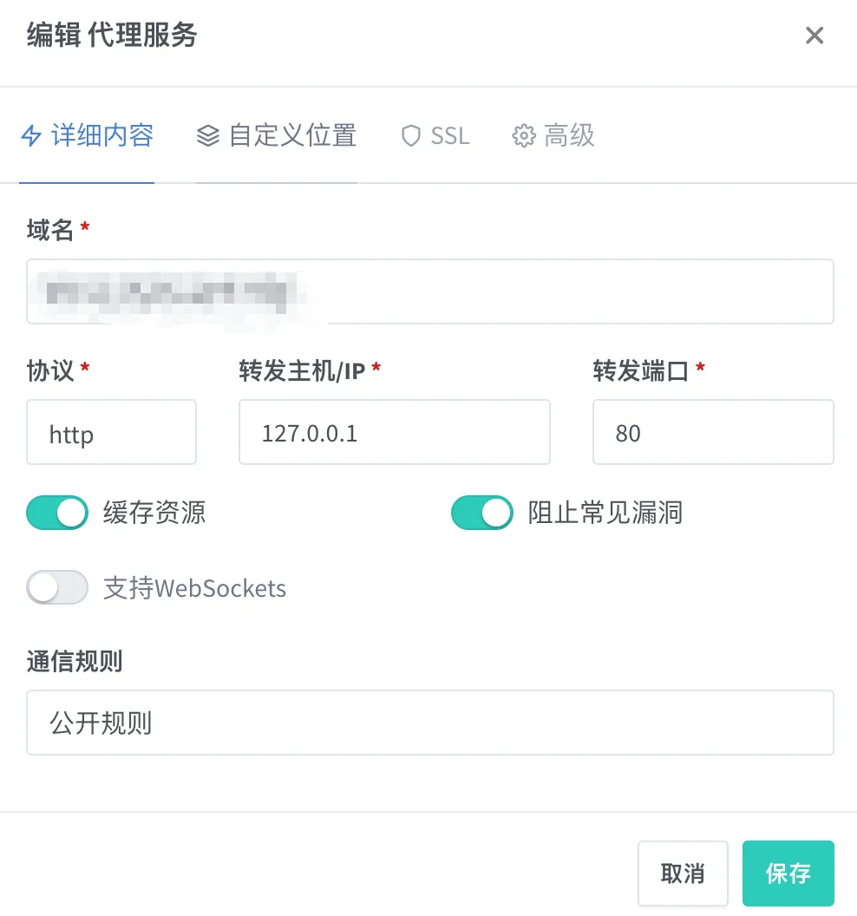The image size is (857, 916).
Task: Click the 转发主机/IP field containing 127.0.0.1
Action: click(x=394, y=432)
